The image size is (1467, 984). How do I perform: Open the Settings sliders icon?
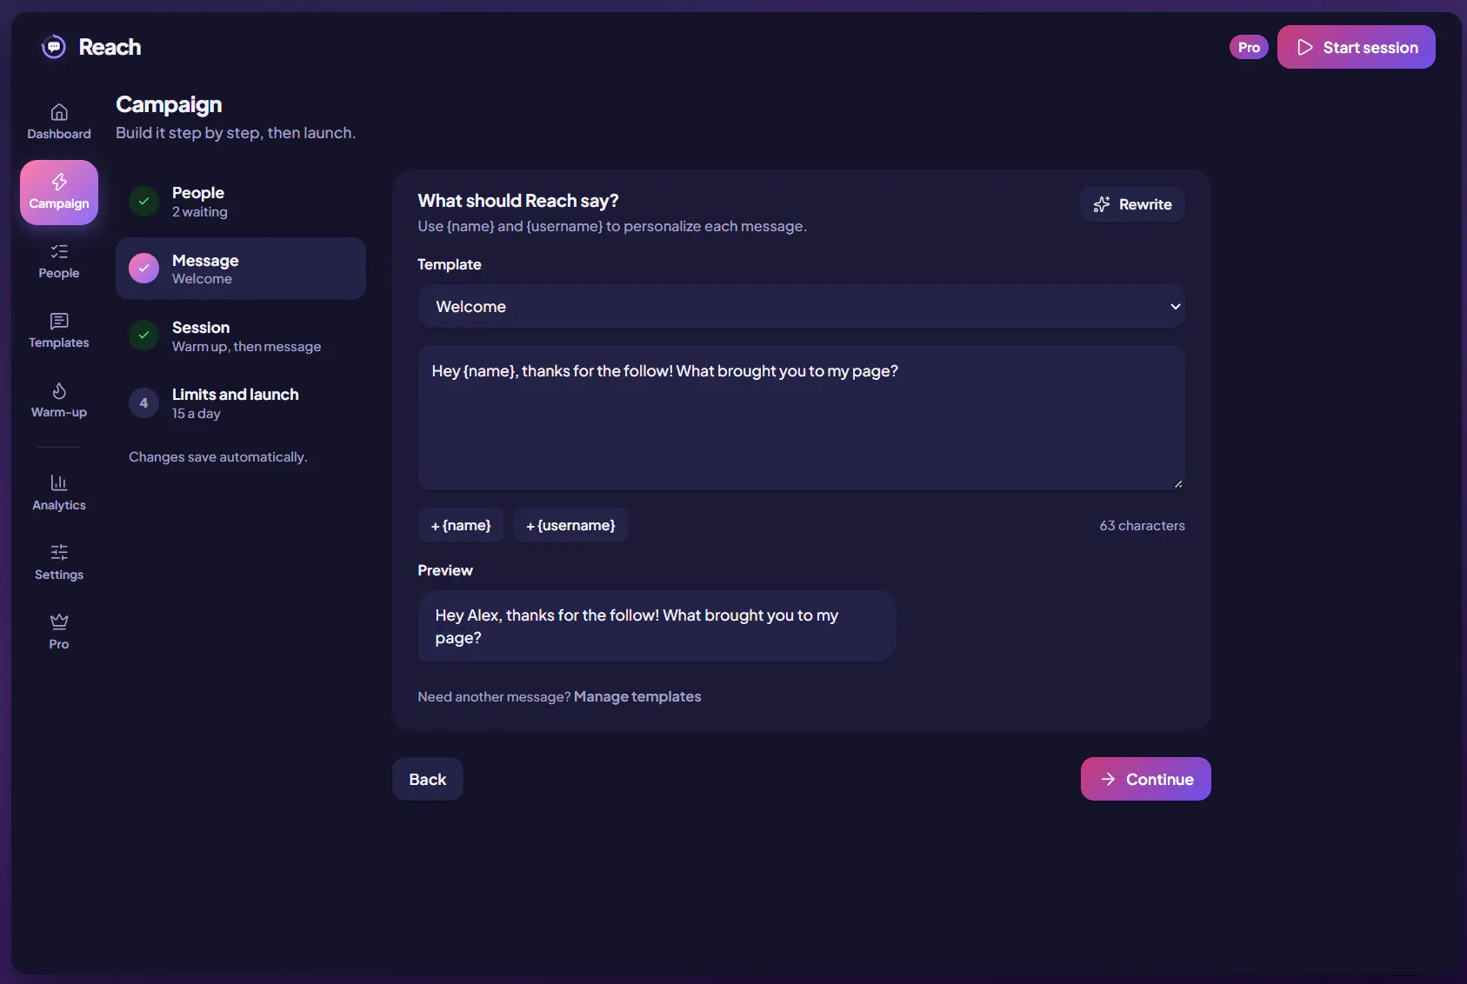[x=59, y=552]
